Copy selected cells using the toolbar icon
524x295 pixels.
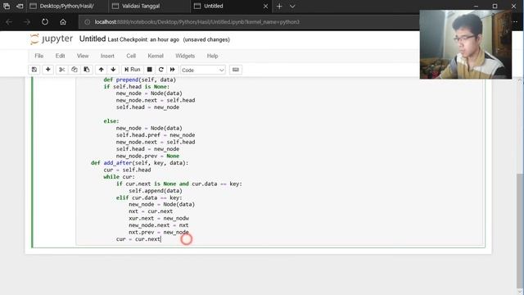click(x=75, y=70)
